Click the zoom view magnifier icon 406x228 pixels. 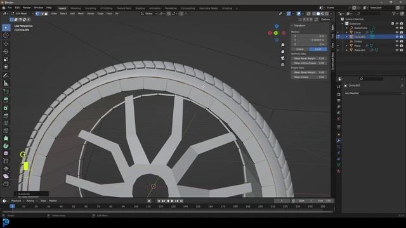coord(283,45)
